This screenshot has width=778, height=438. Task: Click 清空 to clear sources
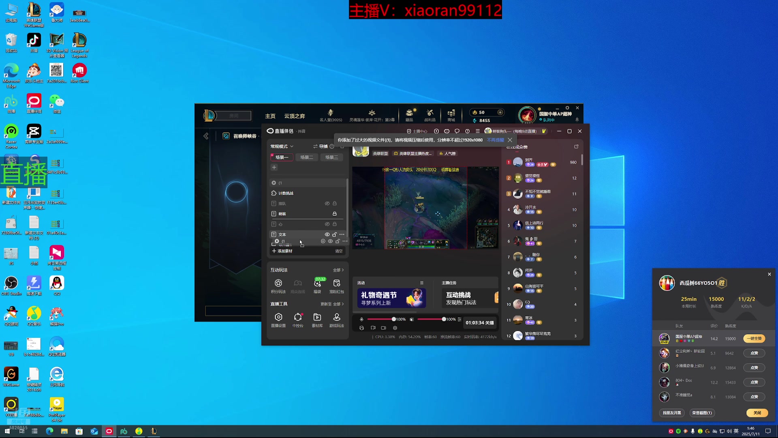coord(339,251)
